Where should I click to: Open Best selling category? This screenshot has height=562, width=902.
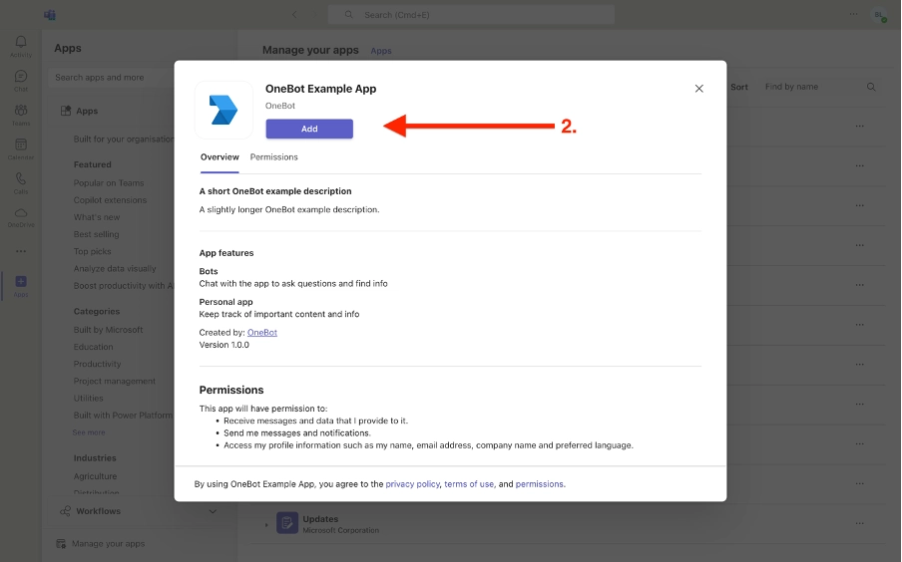point(96,234)
